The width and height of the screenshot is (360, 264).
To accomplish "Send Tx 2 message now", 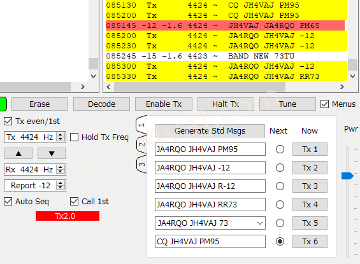I will coord(310,168).
